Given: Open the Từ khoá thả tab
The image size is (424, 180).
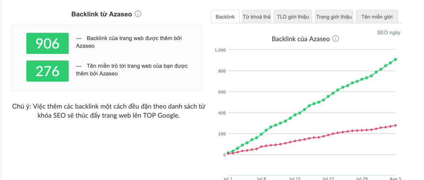Looking at the screenshot, I should pos(257,17).
